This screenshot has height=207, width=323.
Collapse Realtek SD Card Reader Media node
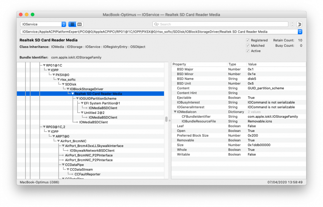[72, 94]
